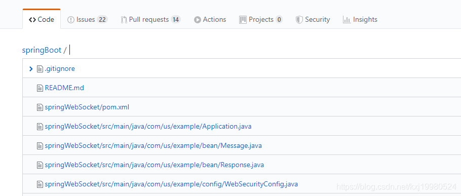The width and height of the screenshot is (461, 196).
Task: Click the Pull requests branch icon
Action: [124, 20]
